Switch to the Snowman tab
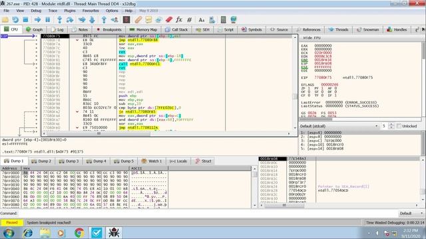The height and width of the screenshot is (239, 426). coord(368,29)
